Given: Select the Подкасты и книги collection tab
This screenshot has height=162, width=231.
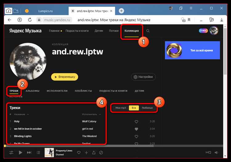Looking at the screenshot, I should 113,91.
